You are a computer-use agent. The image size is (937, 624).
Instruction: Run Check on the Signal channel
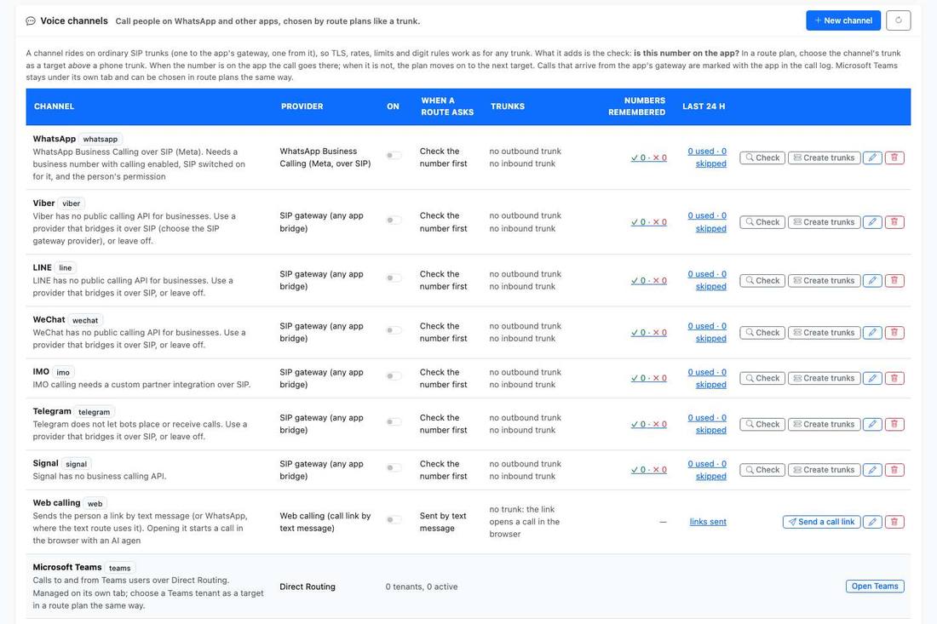point(762,470)
